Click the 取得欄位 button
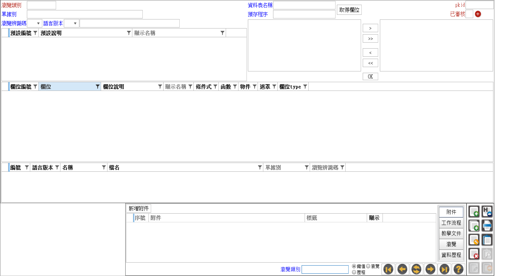The height and width of the screenshot is (276, 532). click(349, 10)
